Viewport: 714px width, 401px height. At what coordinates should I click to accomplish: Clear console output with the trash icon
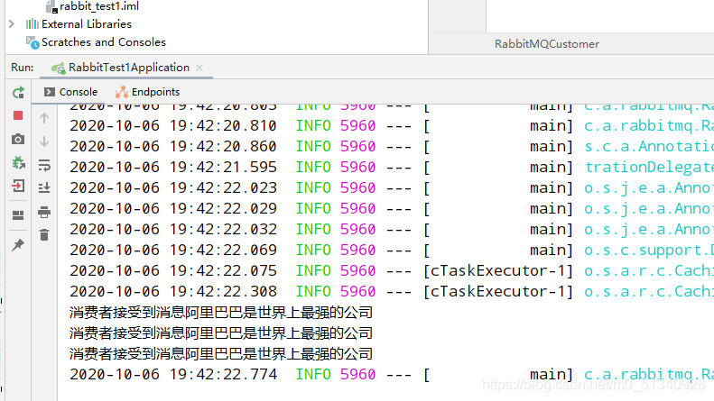click(x=44, y=235)
